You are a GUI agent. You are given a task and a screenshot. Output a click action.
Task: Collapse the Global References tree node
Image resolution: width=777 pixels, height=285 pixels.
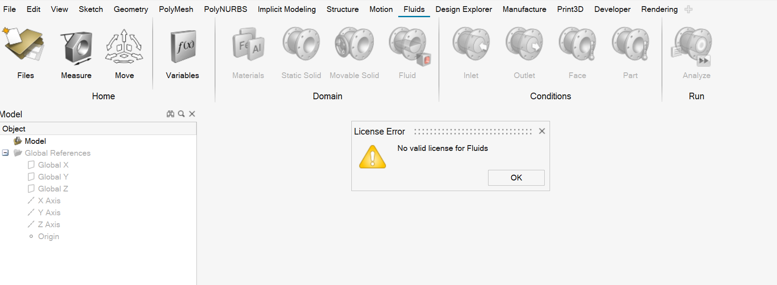[5, 153]
